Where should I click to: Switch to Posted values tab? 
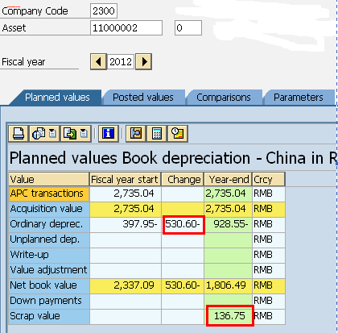(143, 98)
